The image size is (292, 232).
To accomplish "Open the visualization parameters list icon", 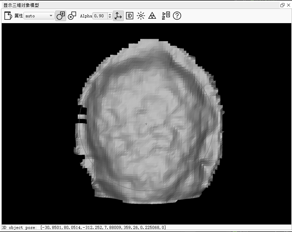I will click(166, 16).
